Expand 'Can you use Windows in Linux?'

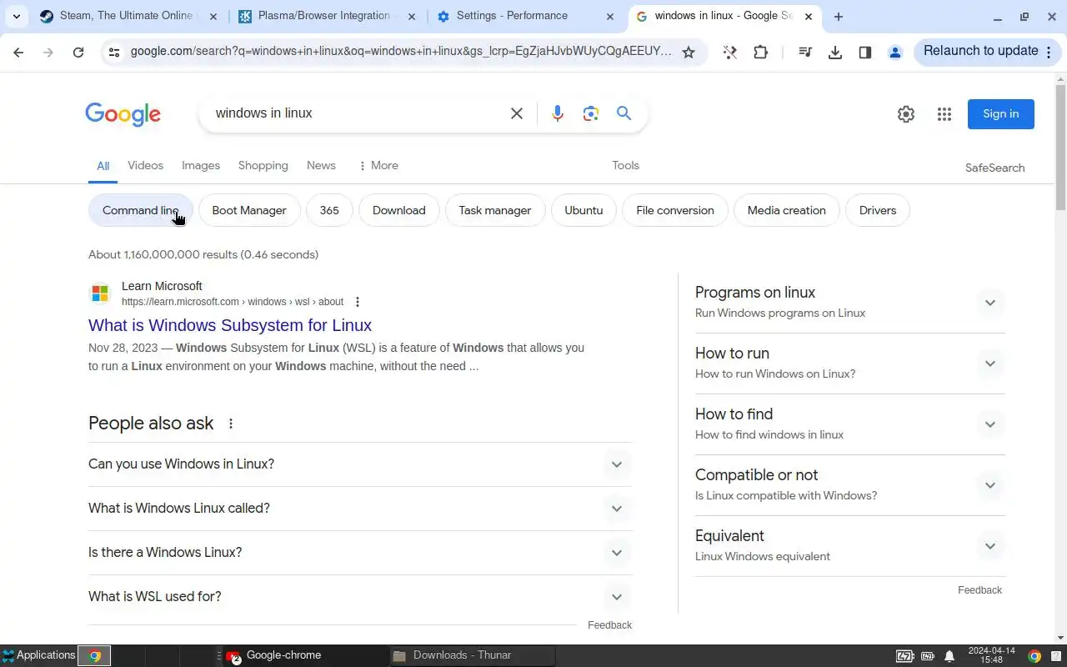360,464
